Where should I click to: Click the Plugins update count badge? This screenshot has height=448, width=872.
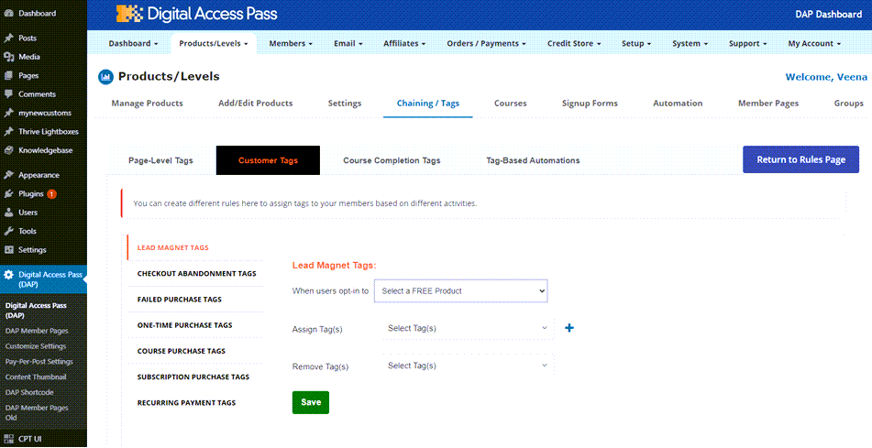51,194
